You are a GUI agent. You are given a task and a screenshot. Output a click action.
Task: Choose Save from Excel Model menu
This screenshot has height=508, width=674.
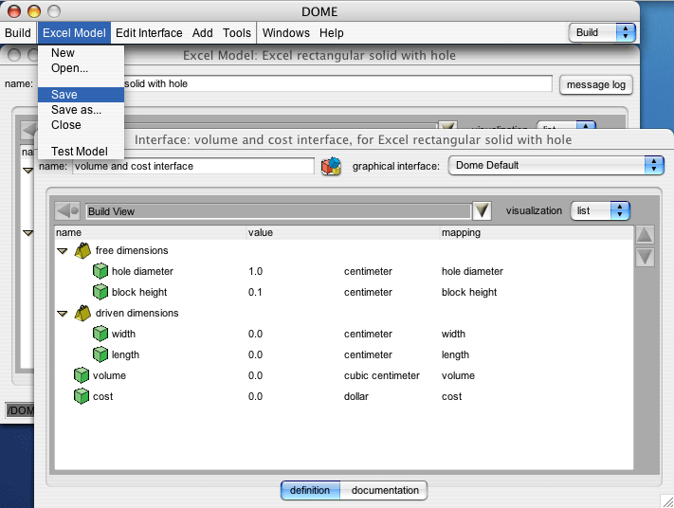(81, 95)
